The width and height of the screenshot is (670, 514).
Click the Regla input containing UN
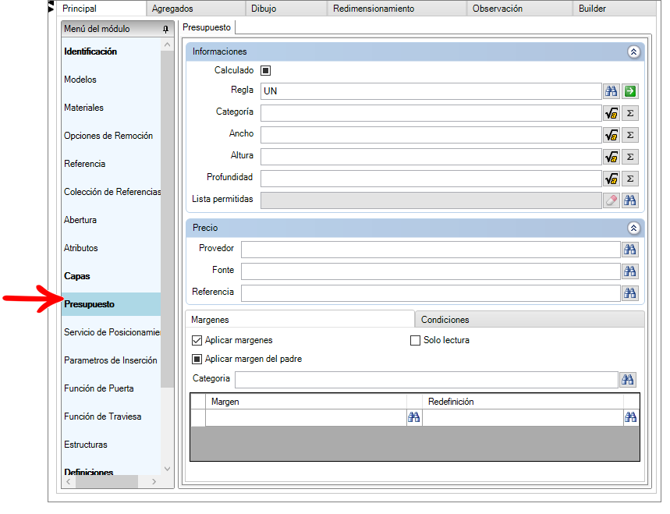pyautogui.click(x=431, y=91)
